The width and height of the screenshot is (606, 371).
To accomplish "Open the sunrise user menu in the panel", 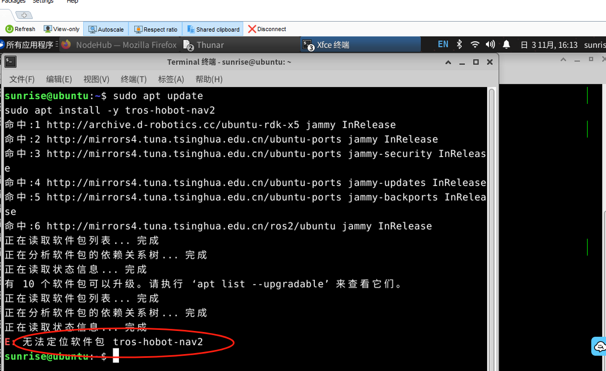I will point(595,45).
